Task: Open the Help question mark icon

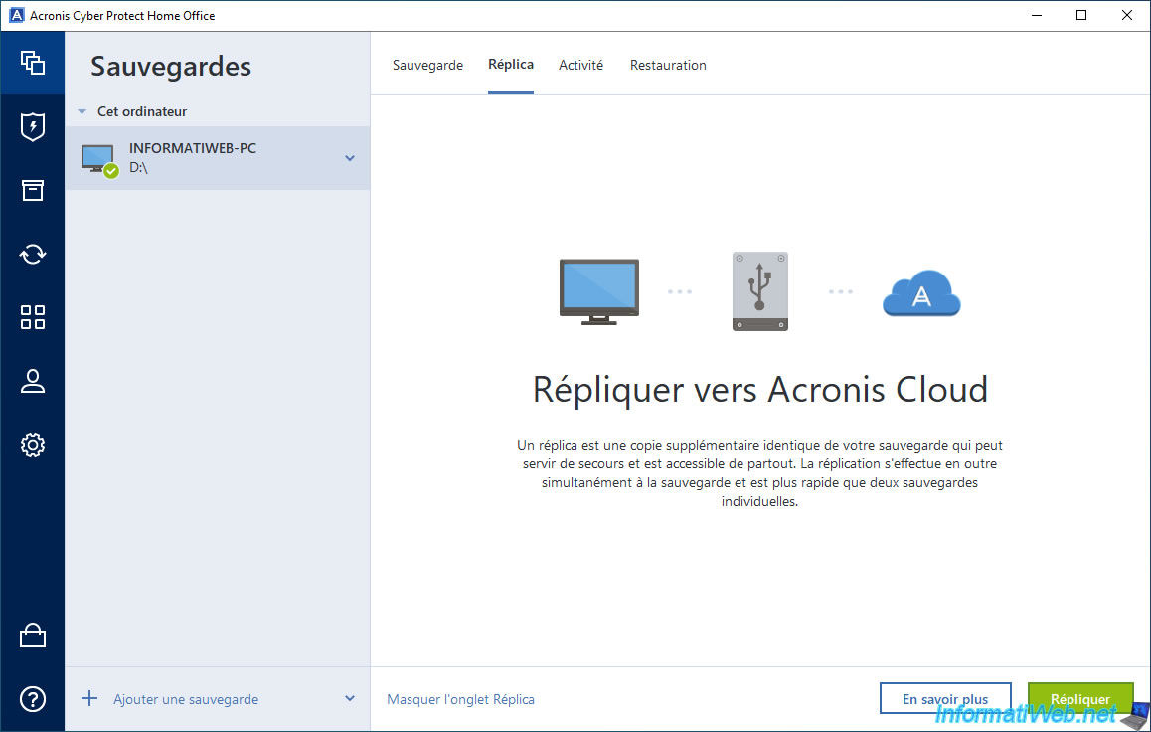Action: point(32,699)
